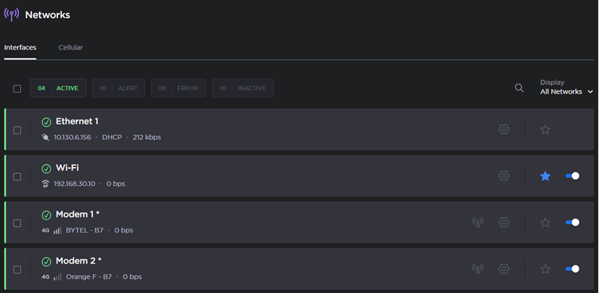Click the Orange F - B7 carrier text
This screenshot has height=293, width=599.
[x=89, y=277]
